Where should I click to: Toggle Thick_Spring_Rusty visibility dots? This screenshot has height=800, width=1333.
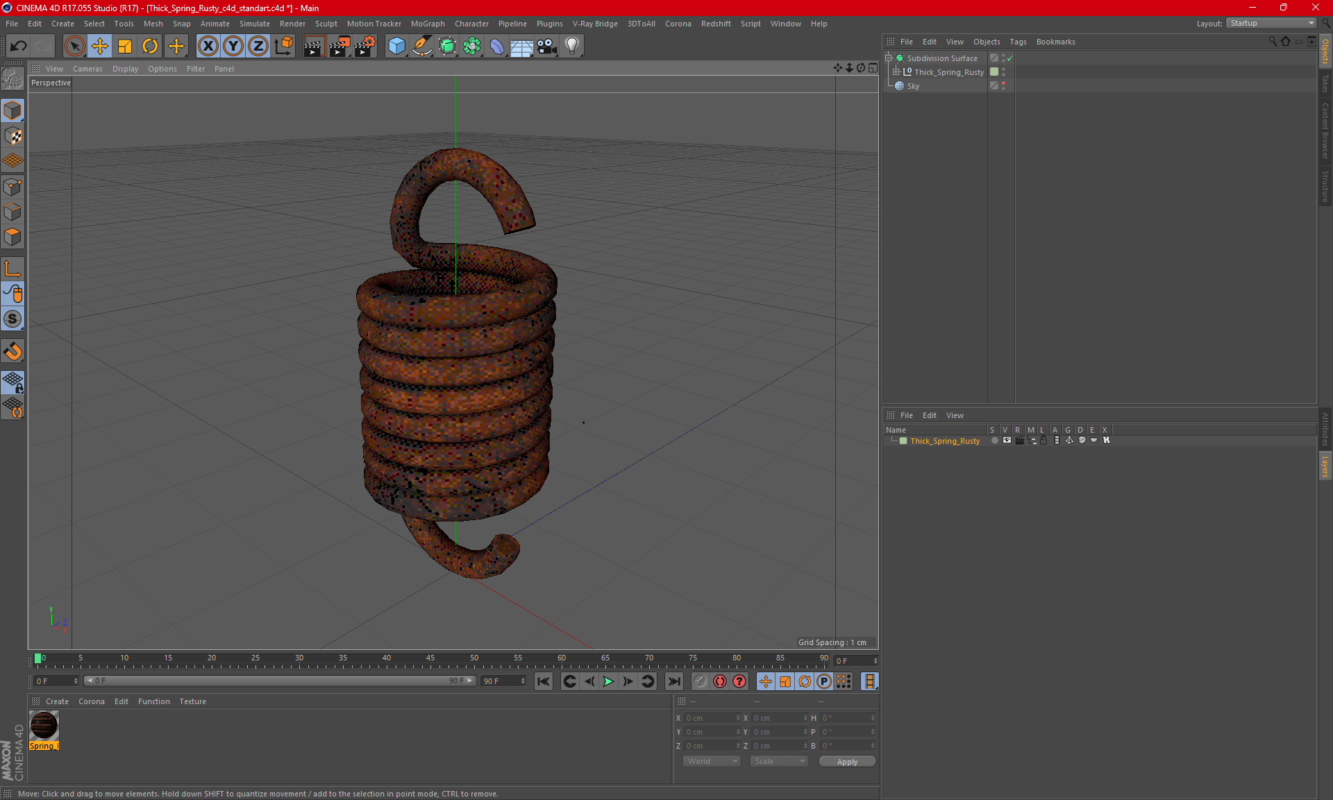[1004, 72]
